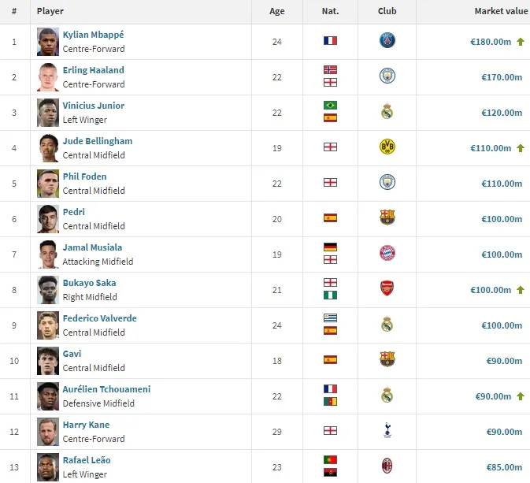Screen dimensions: 530x483
Task: Open Aurélien Tchouameni's profile link
Action: point(106,389)
